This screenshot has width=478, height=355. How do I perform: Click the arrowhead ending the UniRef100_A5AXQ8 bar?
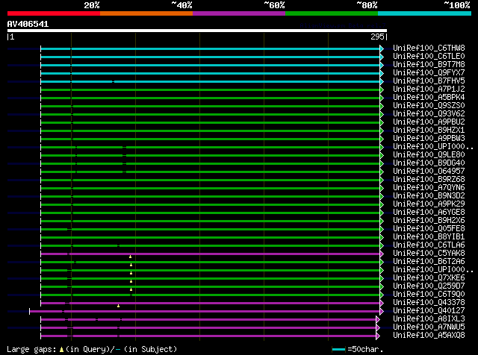pyautogui.click(x=378, y=336)
